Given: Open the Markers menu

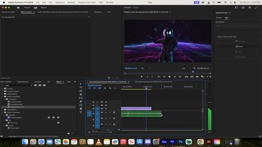Looking at the screenshot, I should point(71,2).
